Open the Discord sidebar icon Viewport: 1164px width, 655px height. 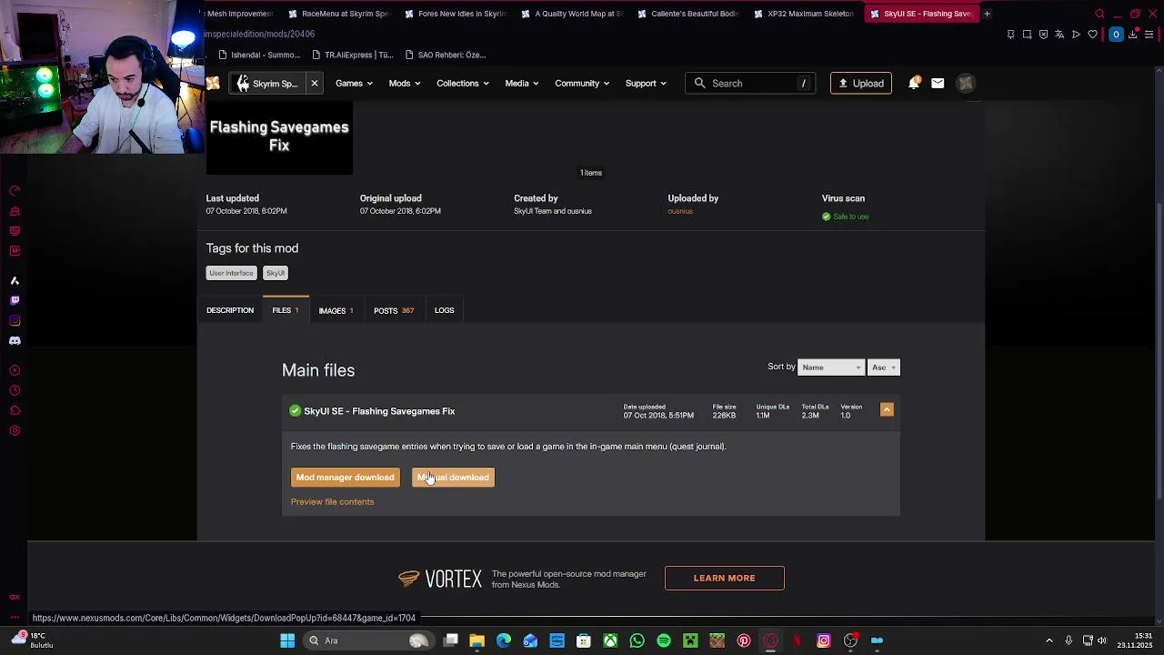click(x=15, y=340)
